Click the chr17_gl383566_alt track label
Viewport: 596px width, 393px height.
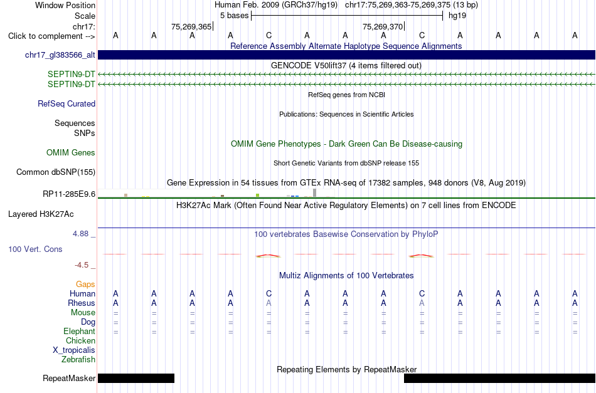60,55
